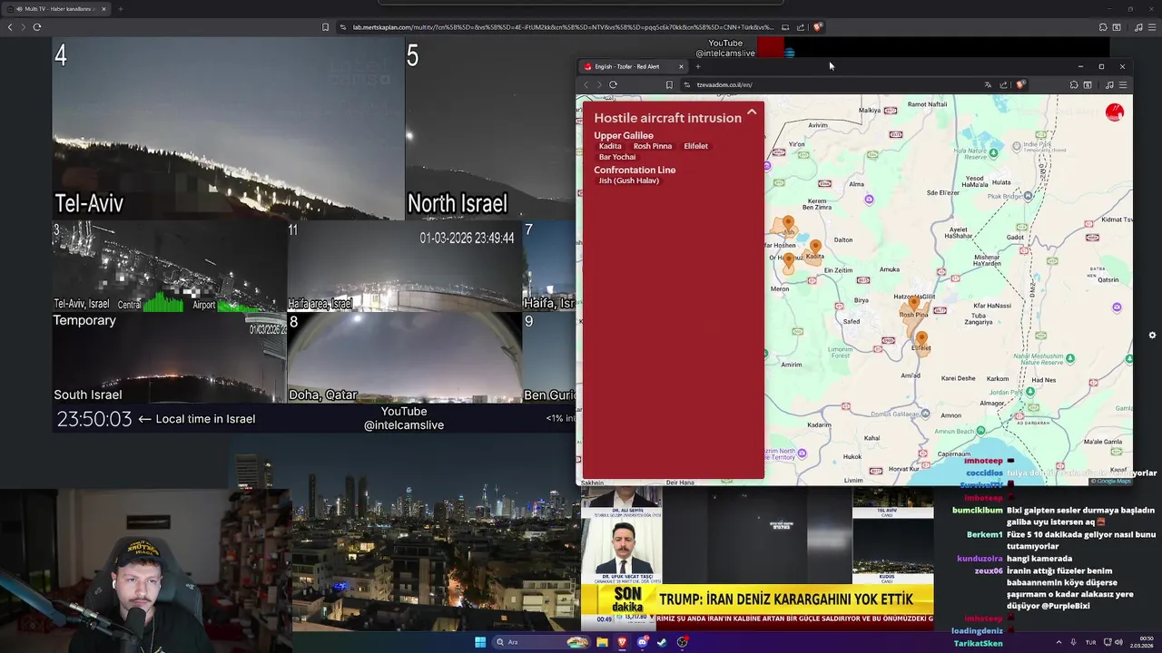Collapse the Hostile aircraft intrusion panel
Viewport: 1162px width, 653px height.
(x=752, y=112)
